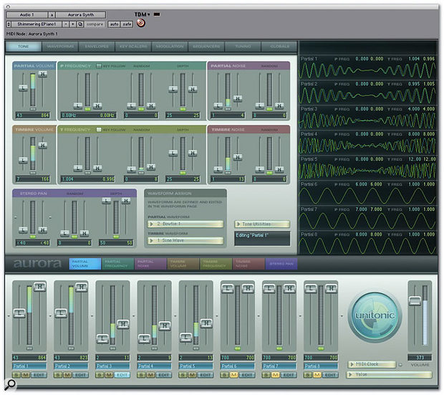Open the Modulation tab
This screenshot has width=444, height=395.
point(170,47)
